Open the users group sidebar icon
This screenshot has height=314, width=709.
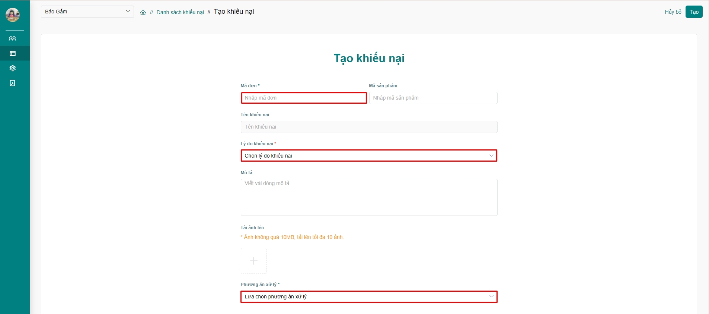[x=13, y=38]
